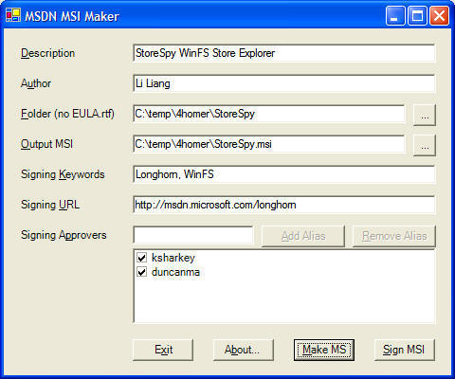Click the Output MSI path field

pos(269,144)
